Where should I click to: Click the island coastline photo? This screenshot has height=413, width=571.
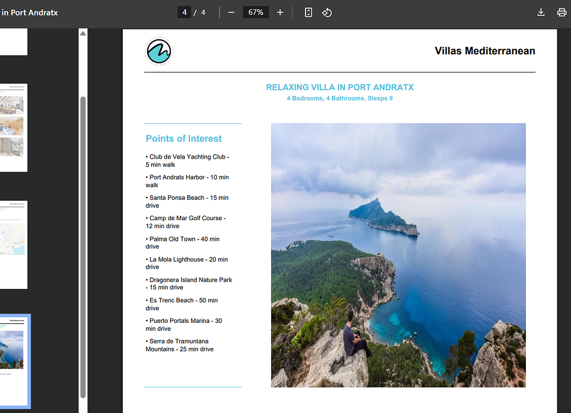coord(398,255)
